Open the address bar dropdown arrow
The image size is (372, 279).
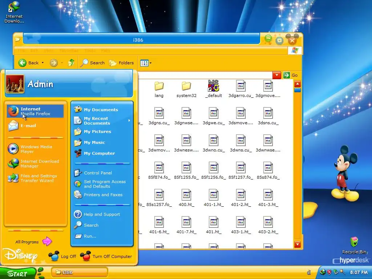(x=276, y=75)
